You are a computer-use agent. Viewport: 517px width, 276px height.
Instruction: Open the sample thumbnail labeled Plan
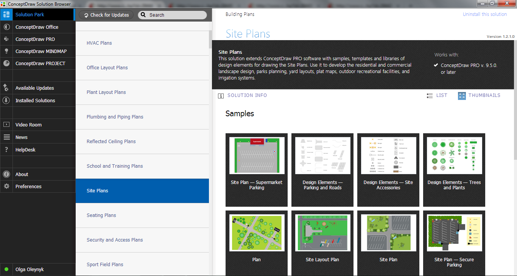(x=257, y=243)
